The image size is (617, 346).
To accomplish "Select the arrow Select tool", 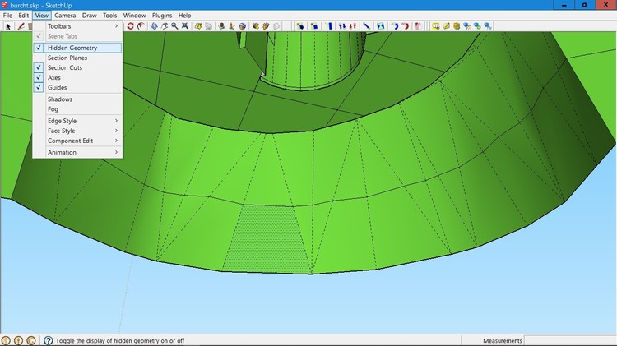I will tap(8, 26).
